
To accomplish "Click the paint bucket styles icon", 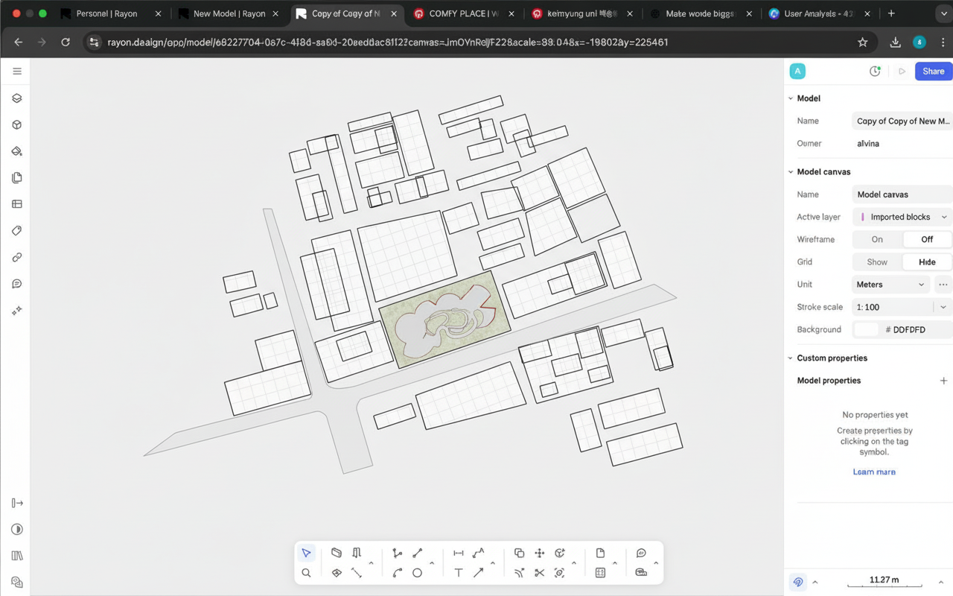I will [x=17, y=151].
